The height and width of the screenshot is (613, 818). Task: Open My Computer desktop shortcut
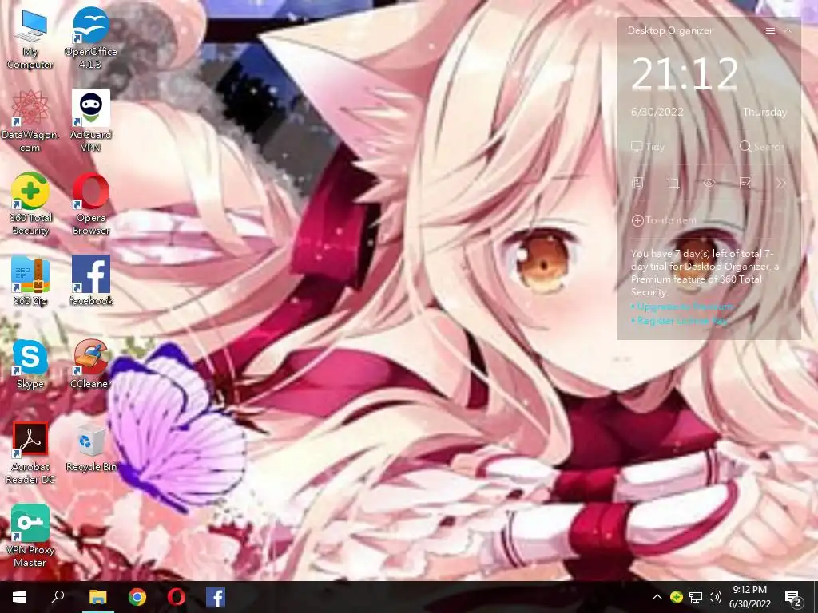point(30,38)
